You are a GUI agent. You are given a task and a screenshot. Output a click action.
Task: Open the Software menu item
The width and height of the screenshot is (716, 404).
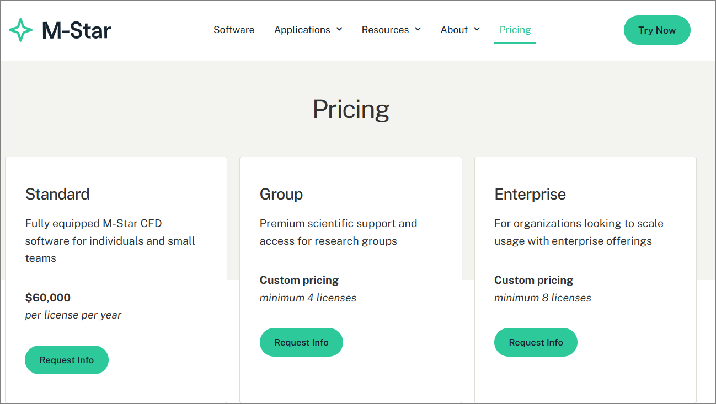pyautogui.click(x=234, y=30)
